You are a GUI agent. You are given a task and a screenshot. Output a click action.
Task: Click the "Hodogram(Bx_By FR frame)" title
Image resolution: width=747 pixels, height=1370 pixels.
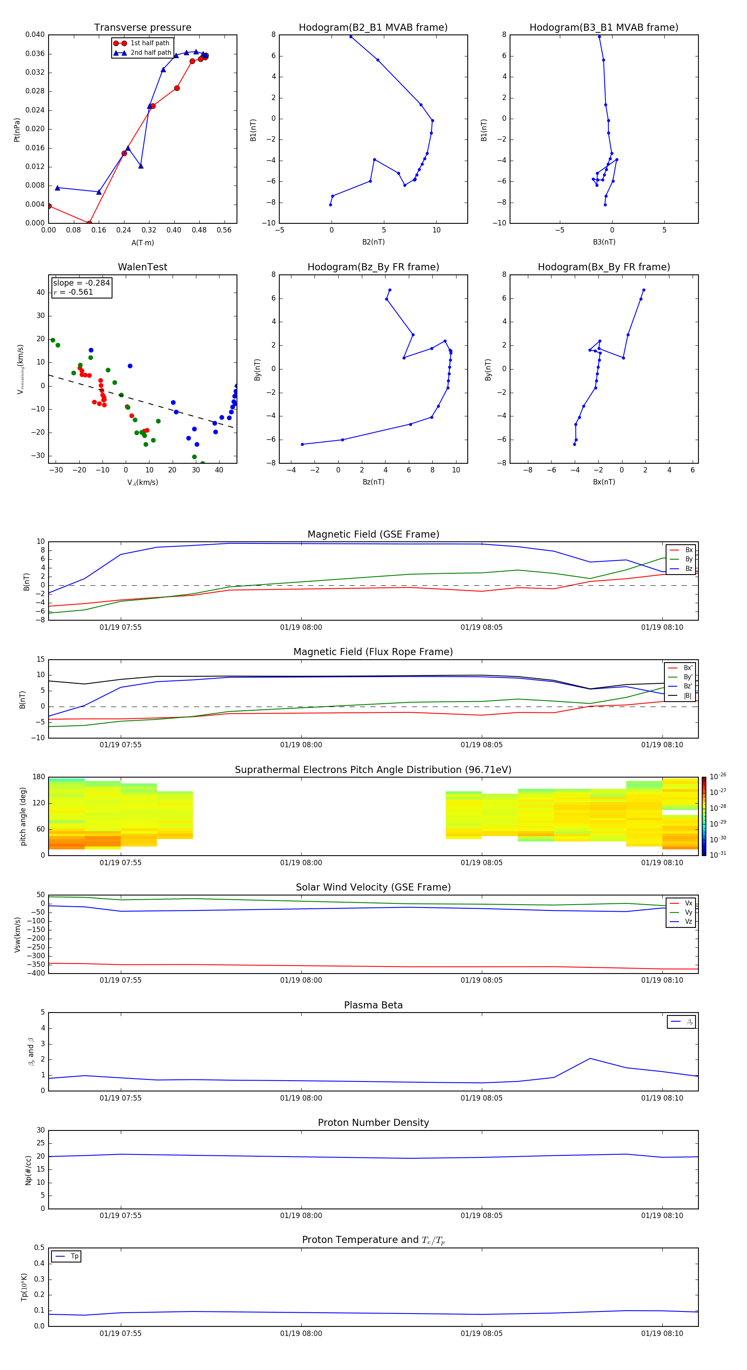[x=604, y=267]
